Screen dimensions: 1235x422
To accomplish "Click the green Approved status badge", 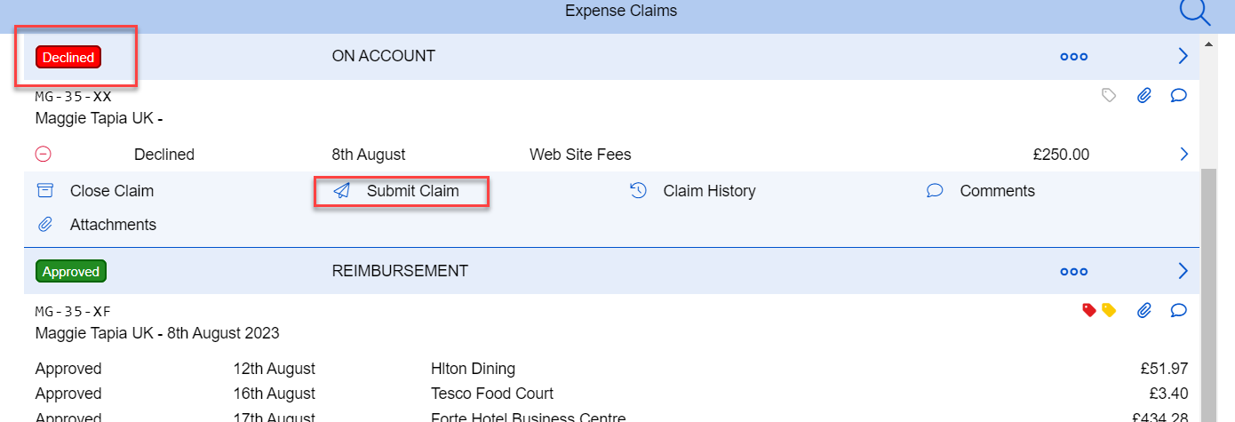I will pos(71,271).
